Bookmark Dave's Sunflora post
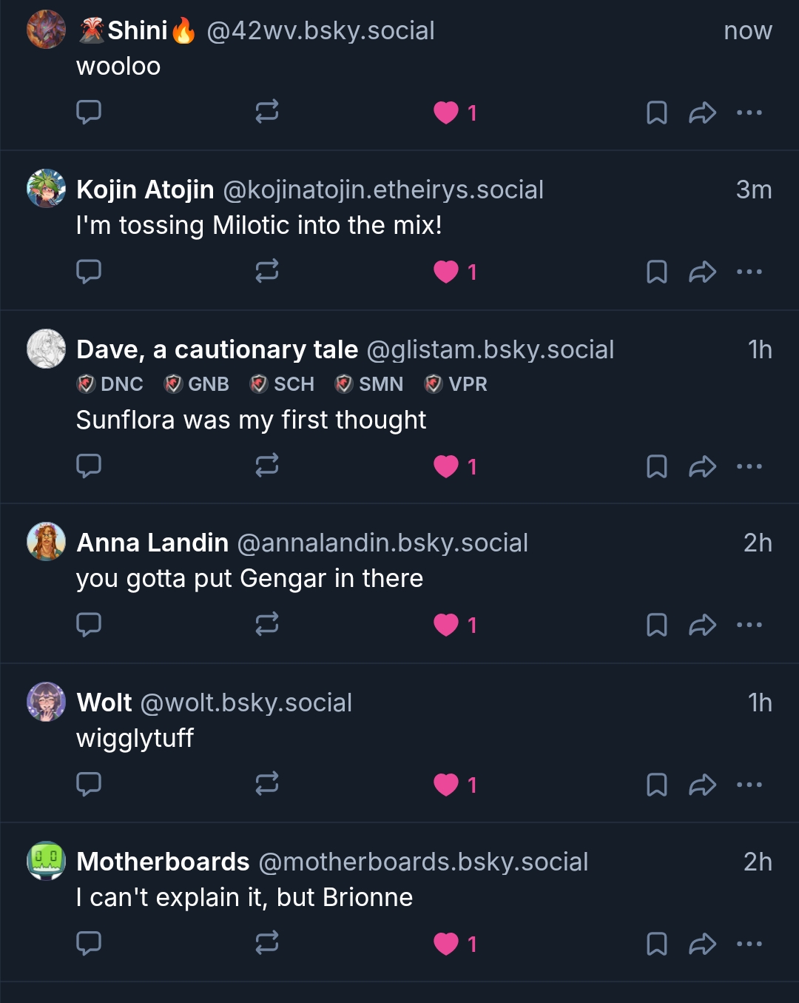Viewport: 799px width, 1003px height. click(657, 466)
